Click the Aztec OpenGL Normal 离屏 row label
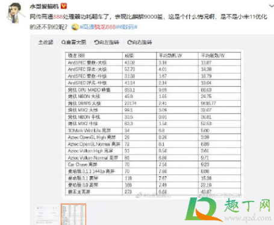 click(x=94, y=144)
